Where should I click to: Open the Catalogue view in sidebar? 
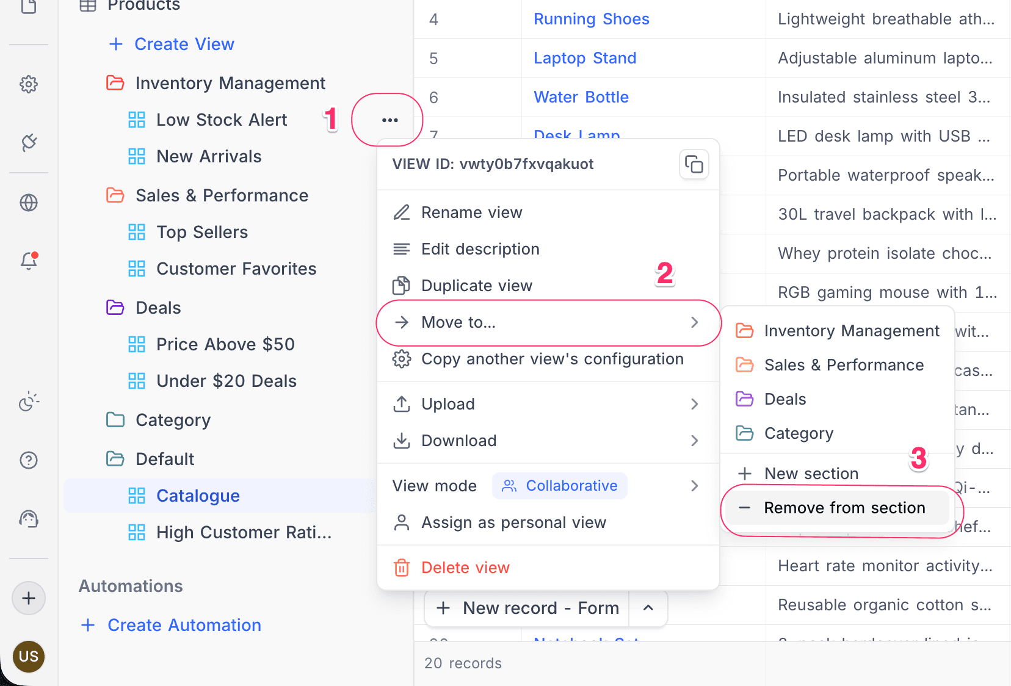198,496
